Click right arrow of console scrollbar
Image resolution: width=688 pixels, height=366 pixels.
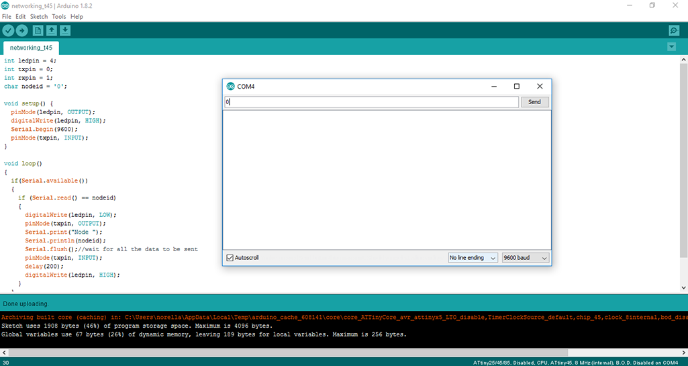point(684,353)
